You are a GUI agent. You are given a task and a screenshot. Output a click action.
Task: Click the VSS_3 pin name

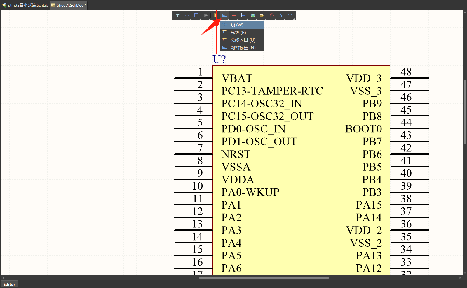click(x=366, y=91)
